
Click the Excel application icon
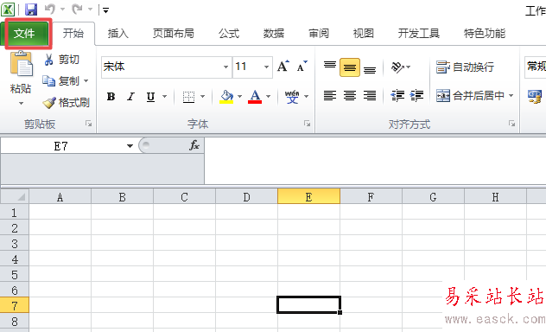coord(8,10)
